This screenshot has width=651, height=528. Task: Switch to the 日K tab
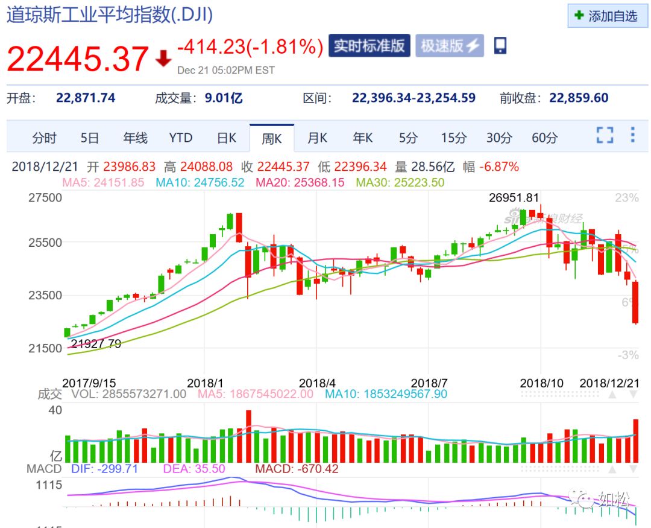[x=226, y=138]
